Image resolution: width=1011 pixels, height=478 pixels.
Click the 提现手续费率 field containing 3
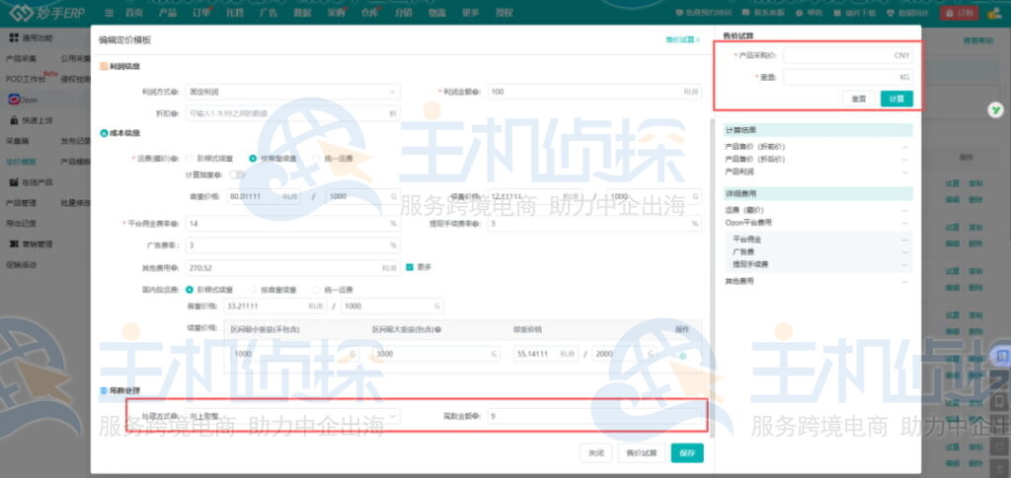tap(594, 224)
